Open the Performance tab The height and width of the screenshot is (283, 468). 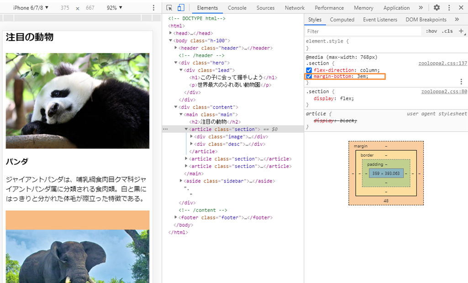pos(329,8)
